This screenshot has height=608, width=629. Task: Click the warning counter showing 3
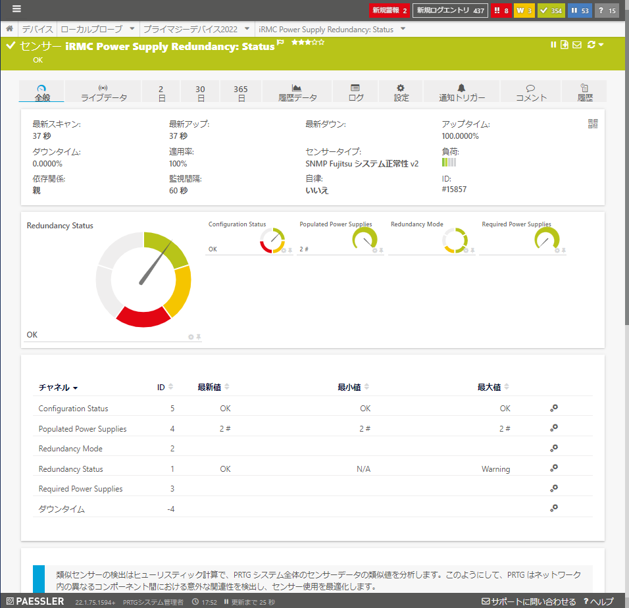click(524, 11)
